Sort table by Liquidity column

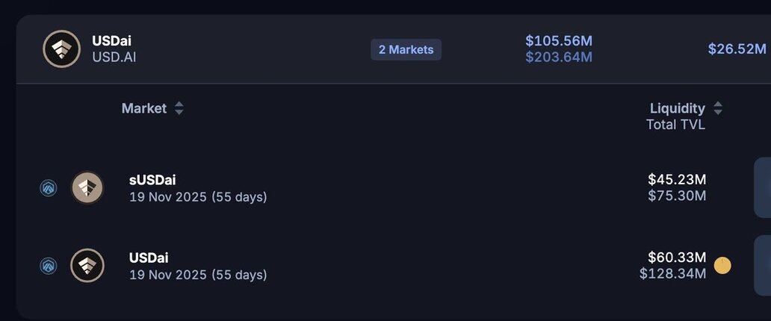point(678,108)
